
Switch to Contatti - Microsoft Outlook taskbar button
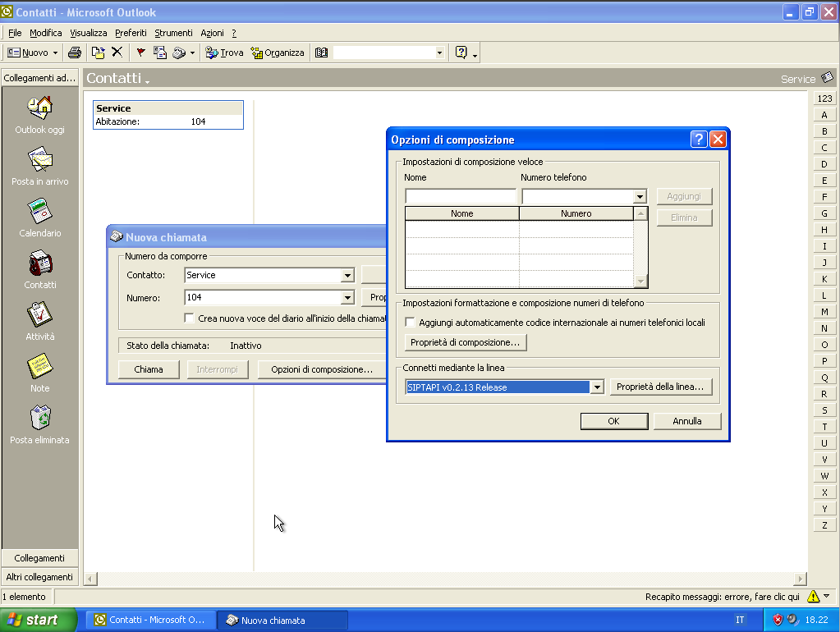click(x=152, y=620)
